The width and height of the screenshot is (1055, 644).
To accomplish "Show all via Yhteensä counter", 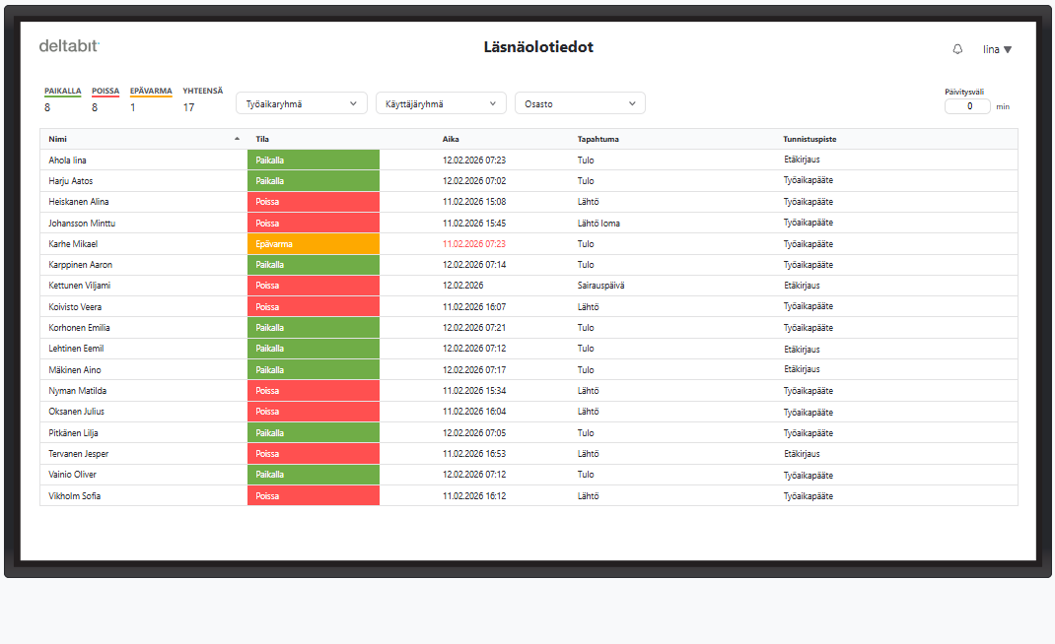I will click(202, 98).
